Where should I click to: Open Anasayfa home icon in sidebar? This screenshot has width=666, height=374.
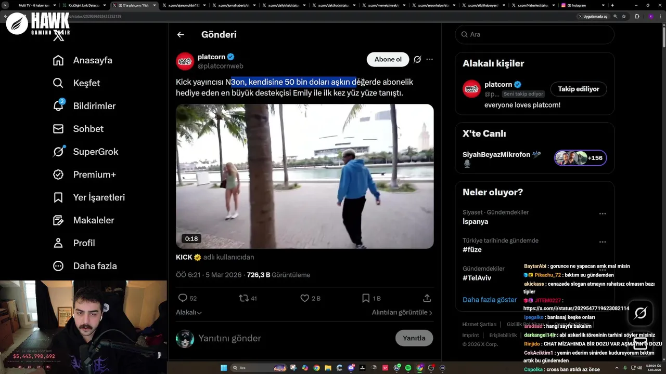pos(58,60)
